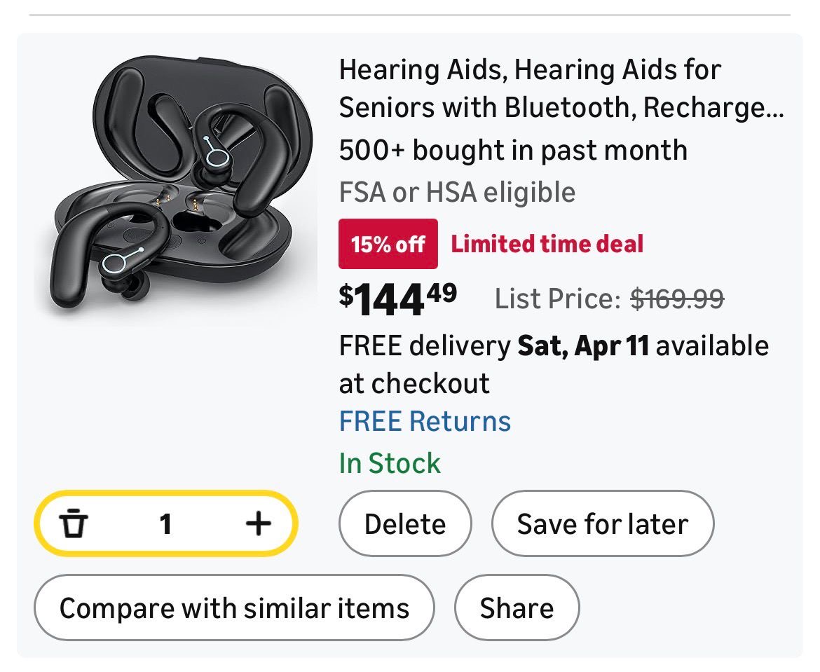Click the trash icon in quantity stepper

(x=73, y=523)
